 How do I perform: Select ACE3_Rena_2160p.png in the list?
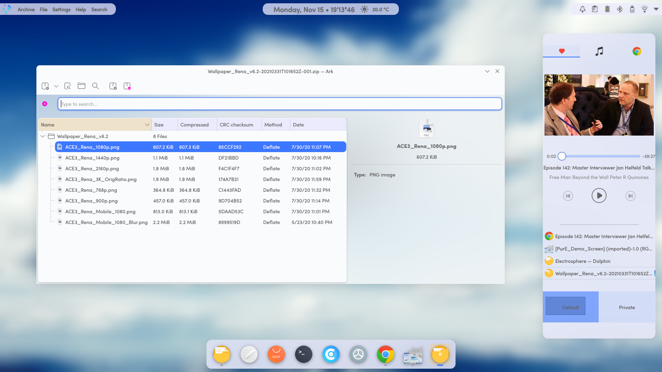tap(200, 169)
